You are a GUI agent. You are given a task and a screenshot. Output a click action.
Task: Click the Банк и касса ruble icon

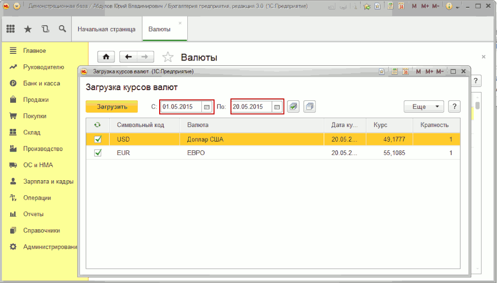pos(13,83)
